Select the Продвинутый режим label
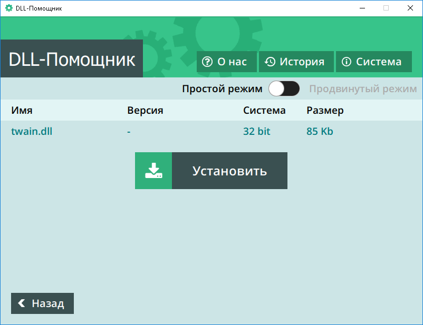 click(363, 88)
